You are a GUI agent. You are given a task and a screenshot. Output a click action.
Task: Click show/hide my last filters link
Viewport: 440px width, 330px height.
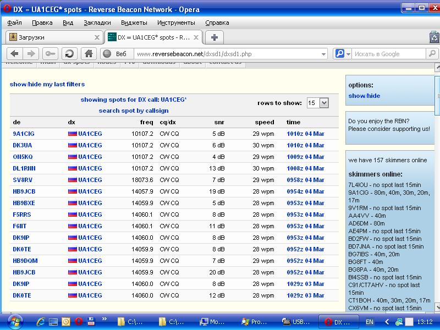click(x=47, y=84)
